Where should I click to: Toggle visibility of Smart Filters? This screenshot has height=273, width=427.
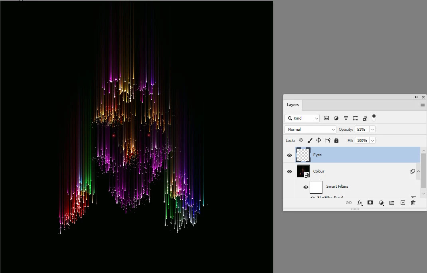click(306, 187)
